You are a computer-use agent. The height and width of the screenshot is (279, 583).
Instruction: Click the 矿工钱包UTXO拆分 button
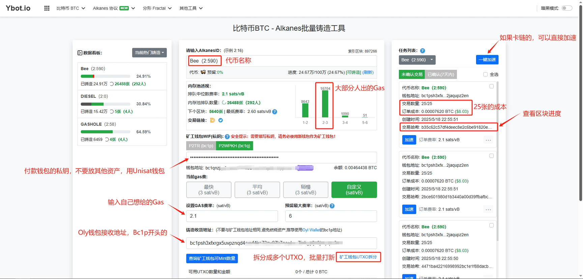point(358,257)
